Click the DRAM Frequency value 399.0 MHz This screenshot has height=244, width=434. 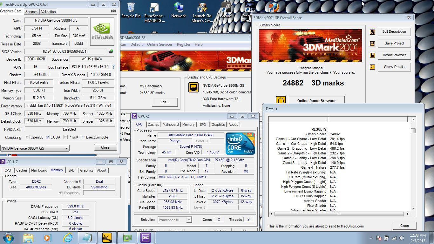coord(75,206)
